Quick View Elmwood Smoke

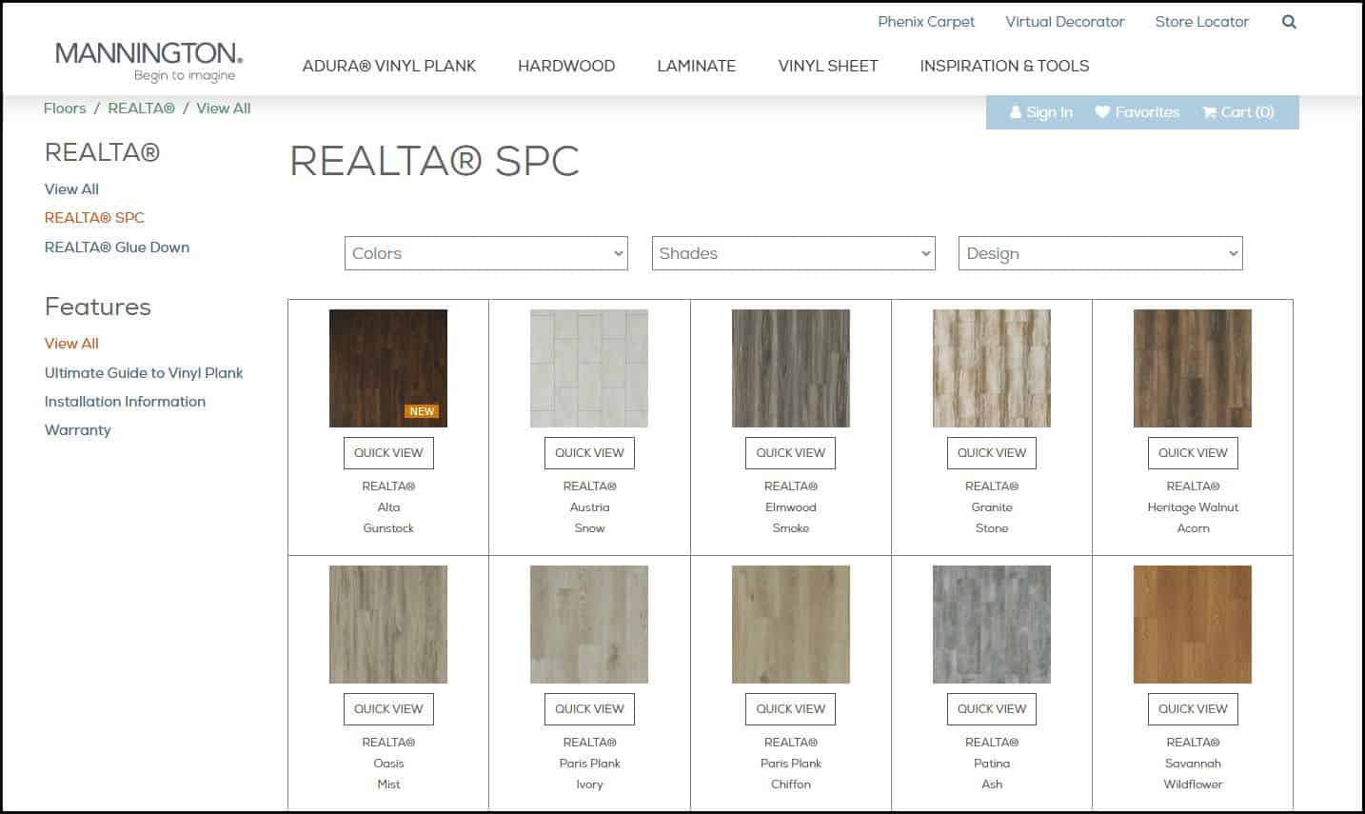tap(791, 453)
